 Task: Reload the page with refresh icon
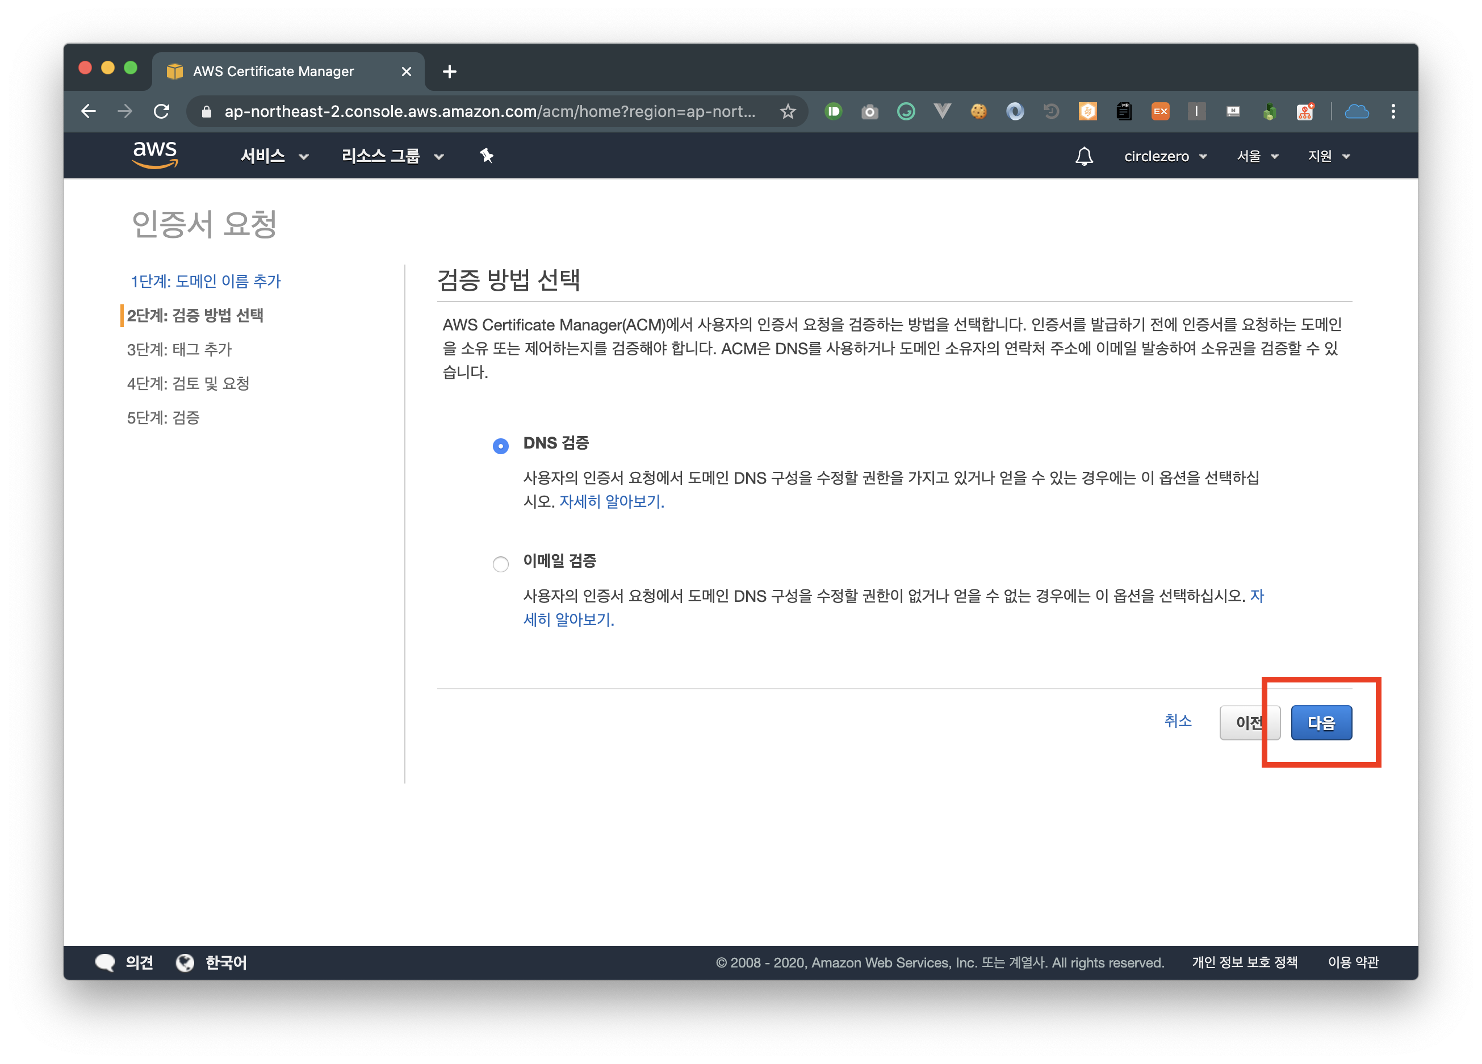161,112
